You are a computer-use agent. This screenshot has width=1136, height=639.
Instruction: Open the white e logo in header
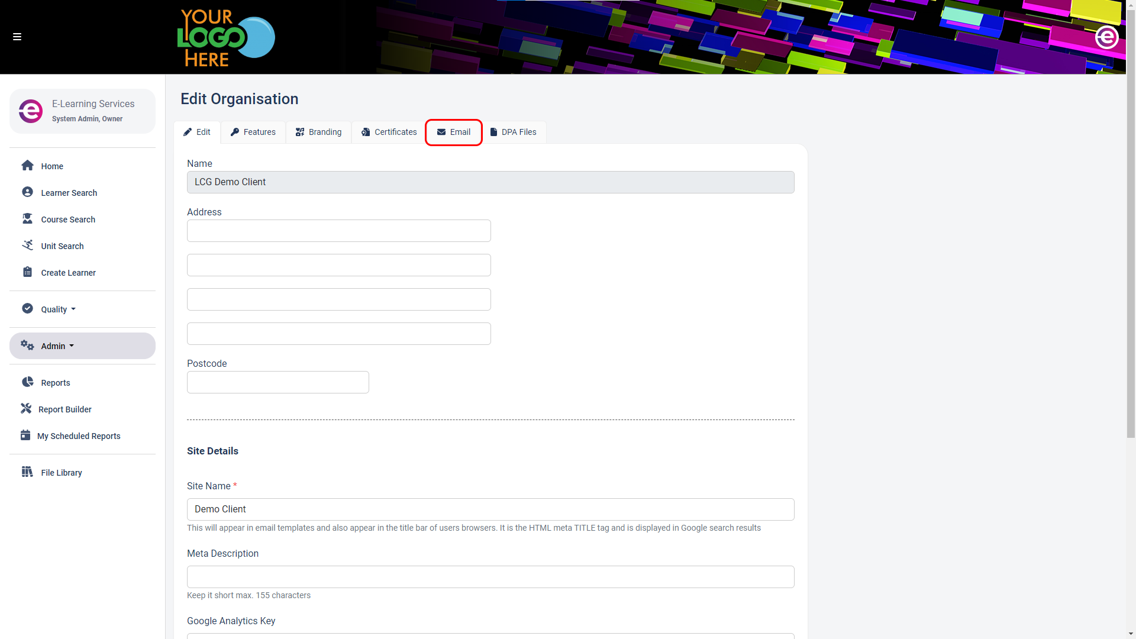coord(1106,37)
